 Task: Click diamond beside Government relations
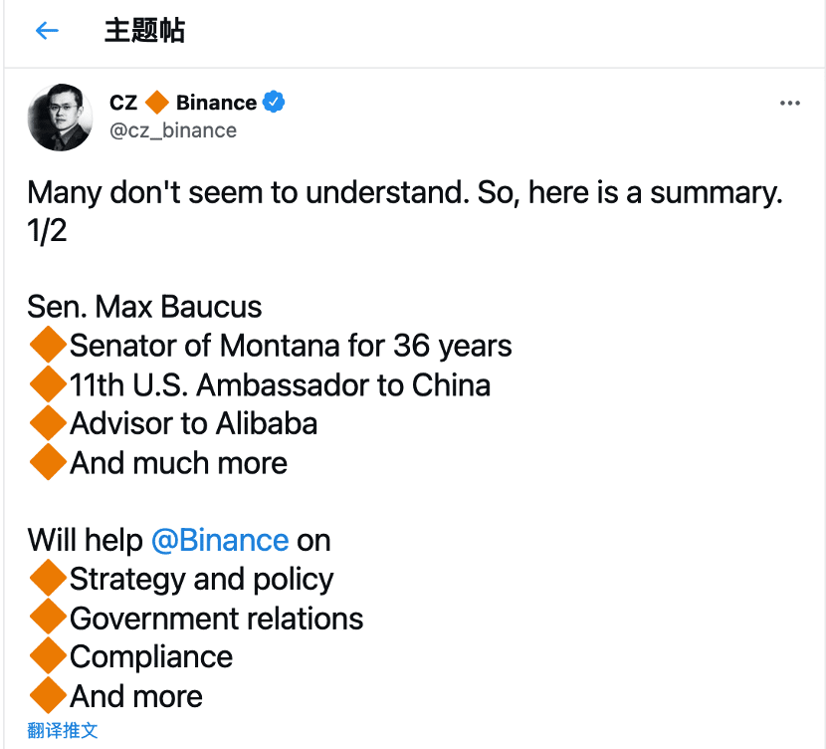tap(48, 618)
